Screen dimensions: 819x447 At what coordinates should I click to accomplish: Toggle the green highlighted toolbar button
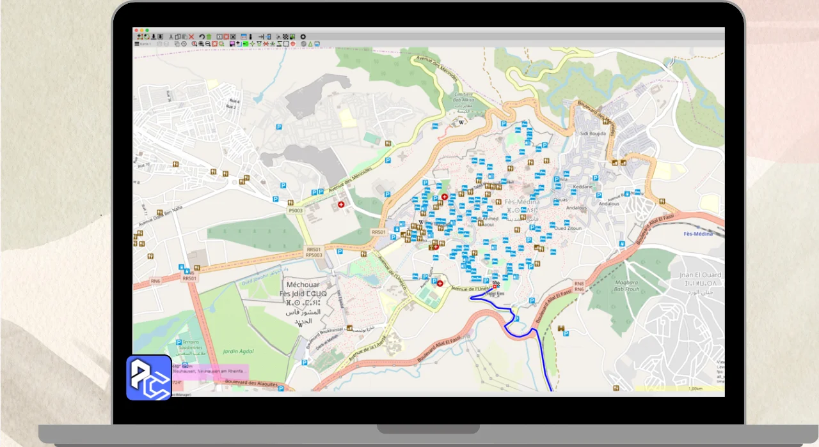coord(246,44)
